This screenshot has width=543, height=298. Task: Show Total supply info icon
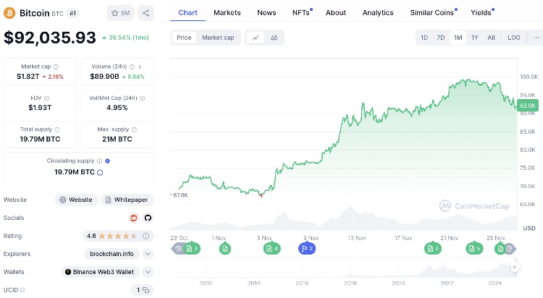[x=57, y=129]
